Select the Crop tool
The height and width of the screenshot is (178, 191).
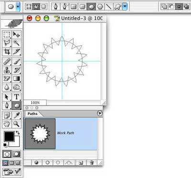click(7, 52)
